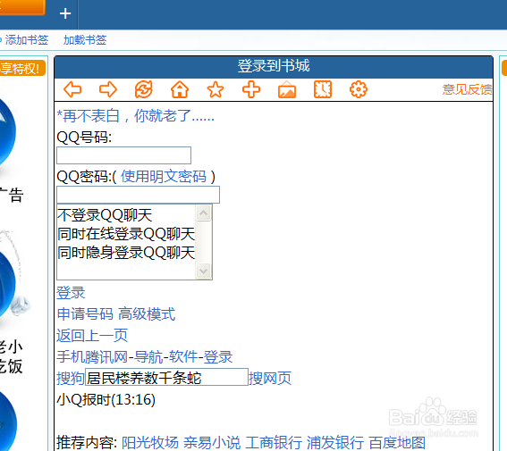
Task: Open the 软件 link
Action: [183, 357]
